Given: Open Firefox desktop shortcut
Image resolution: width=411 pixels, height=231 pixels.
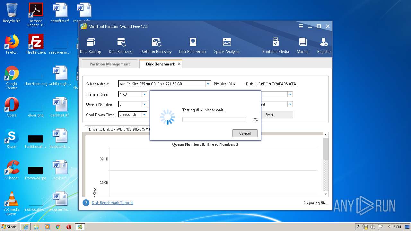Looking at the screenshot, I should (x=12, y=44).
